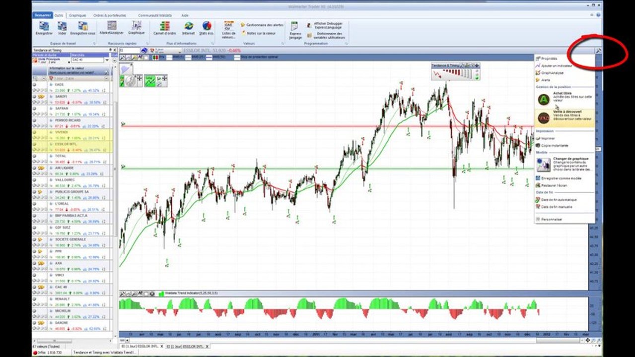This screenshot has height=357, width=635.
Task: Click the yellow arrows signal icon beside SANOFI
Action: (x=42, y=96)
